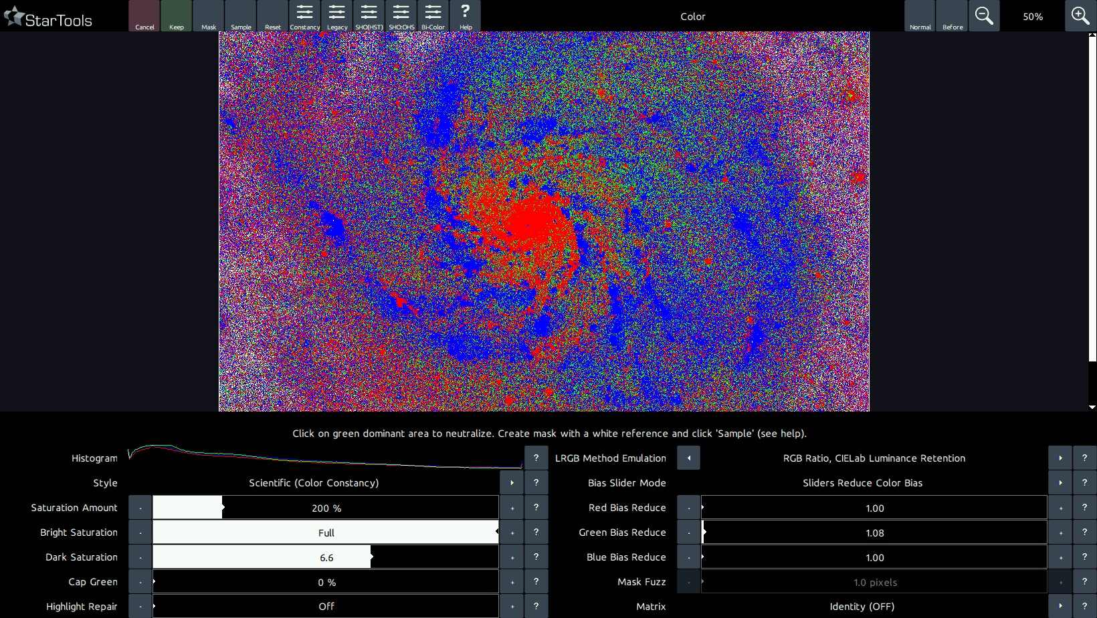Screen dimensions: 1097x618
Task: Cancel the Color module
Action: 144,16
